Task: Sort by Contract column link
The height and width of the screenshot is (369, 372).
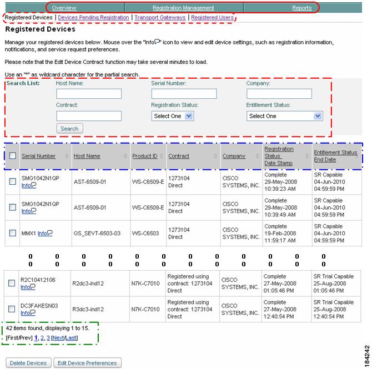Action: pyautogui.click(x=179, y=156)
